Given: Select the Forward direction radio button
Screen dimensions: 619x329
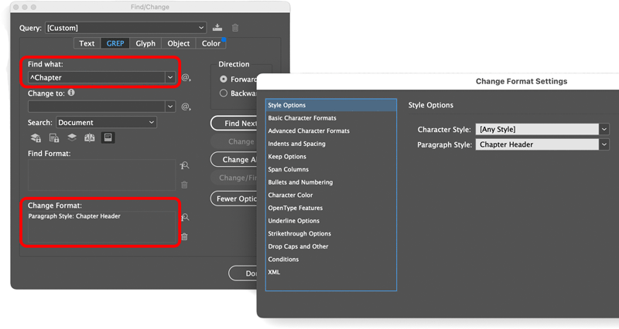Looking at the screenshot, I should (x=224, y=79).
